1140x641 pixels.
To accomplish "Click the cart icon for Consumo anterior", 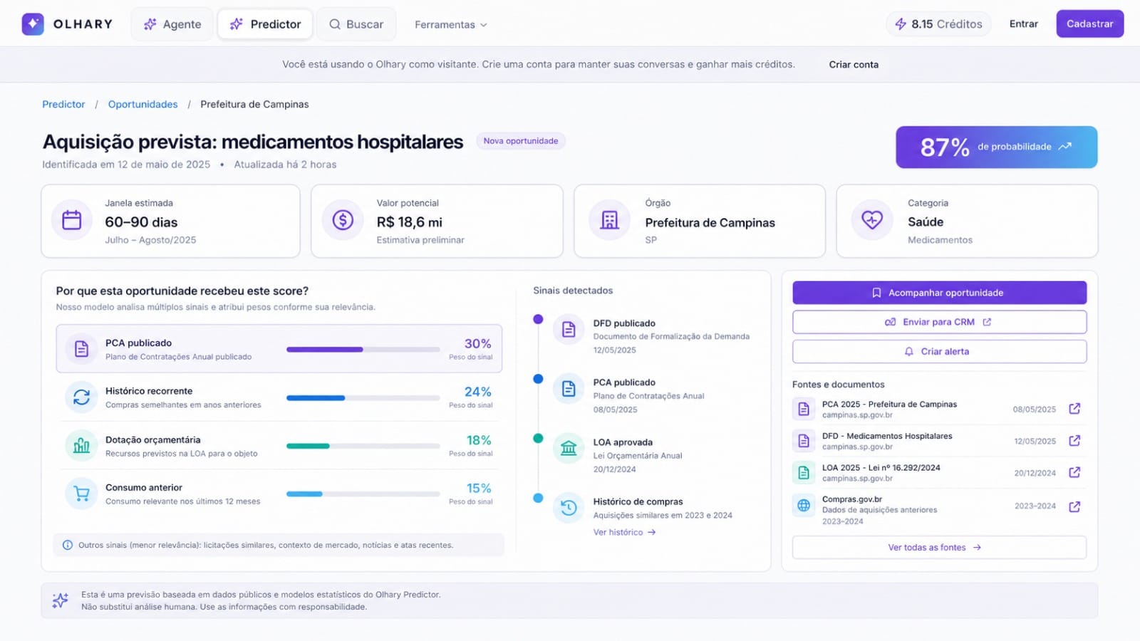I will coord(81,494).
